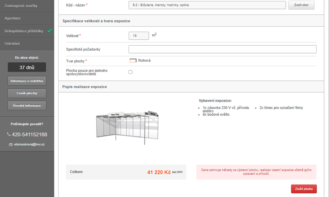The width and height of the screenshot is (329, 197).
Task: Click the red Zrušit plochu button
Action: coord(304,189)
